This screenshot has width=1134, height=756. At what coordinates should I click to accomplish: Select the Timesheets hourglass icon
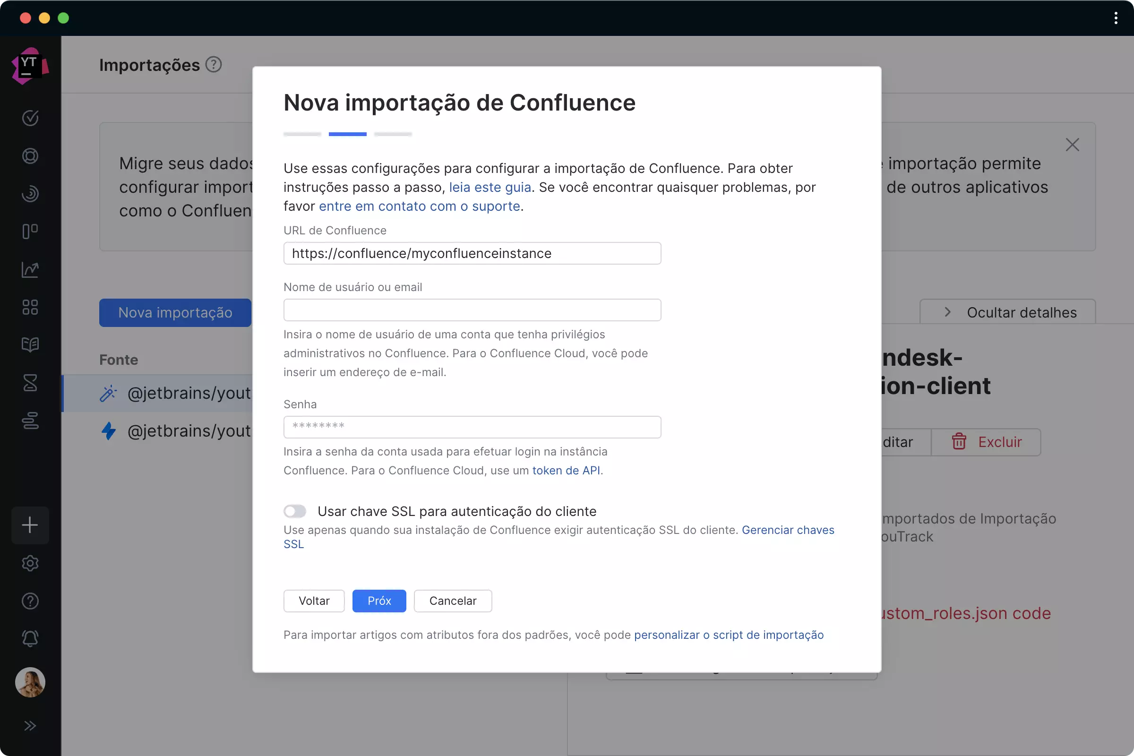click(x=30, y=383)
